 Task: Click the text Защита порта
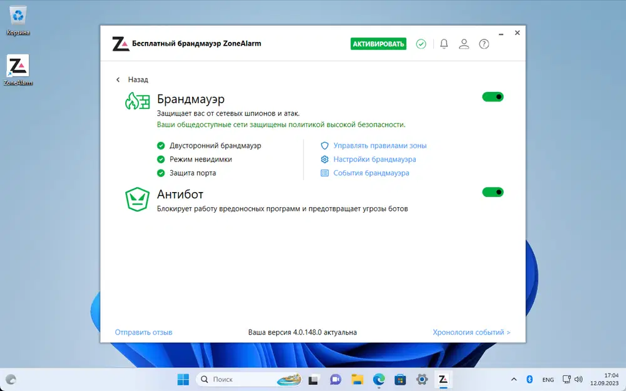192,173
